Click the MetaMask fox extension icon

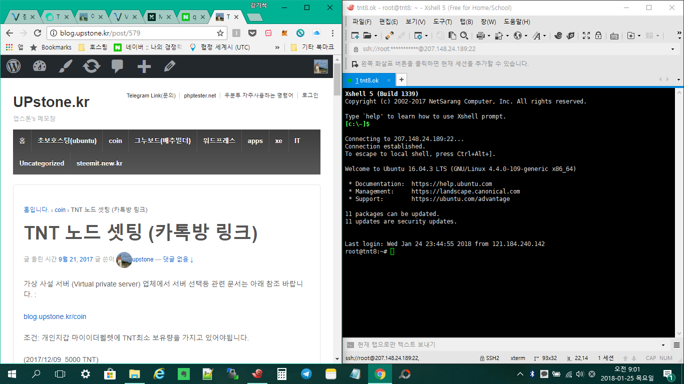(284, 33)
